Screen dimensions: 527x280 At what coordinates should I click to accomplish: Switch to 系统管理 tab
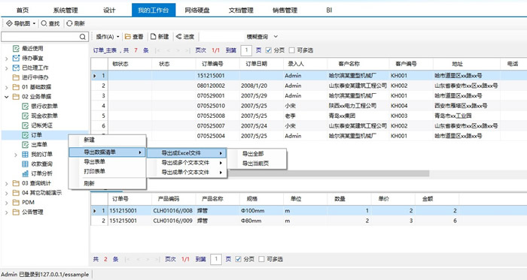tap(65, 11)
